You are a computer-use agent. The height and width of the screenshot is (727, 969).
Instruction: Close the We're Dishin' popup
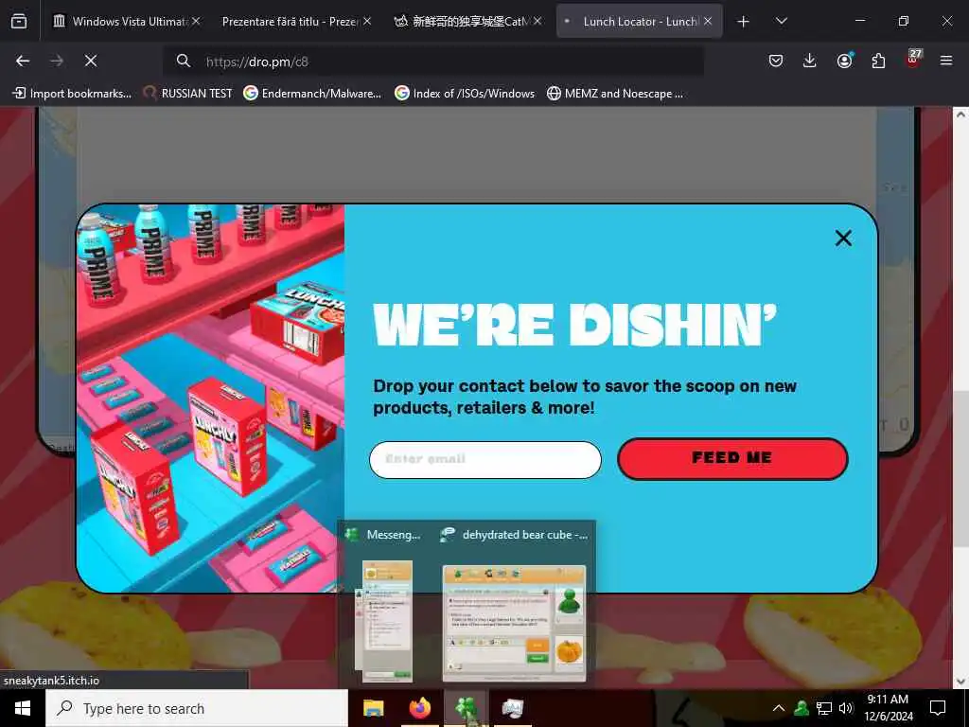[843, 238]
